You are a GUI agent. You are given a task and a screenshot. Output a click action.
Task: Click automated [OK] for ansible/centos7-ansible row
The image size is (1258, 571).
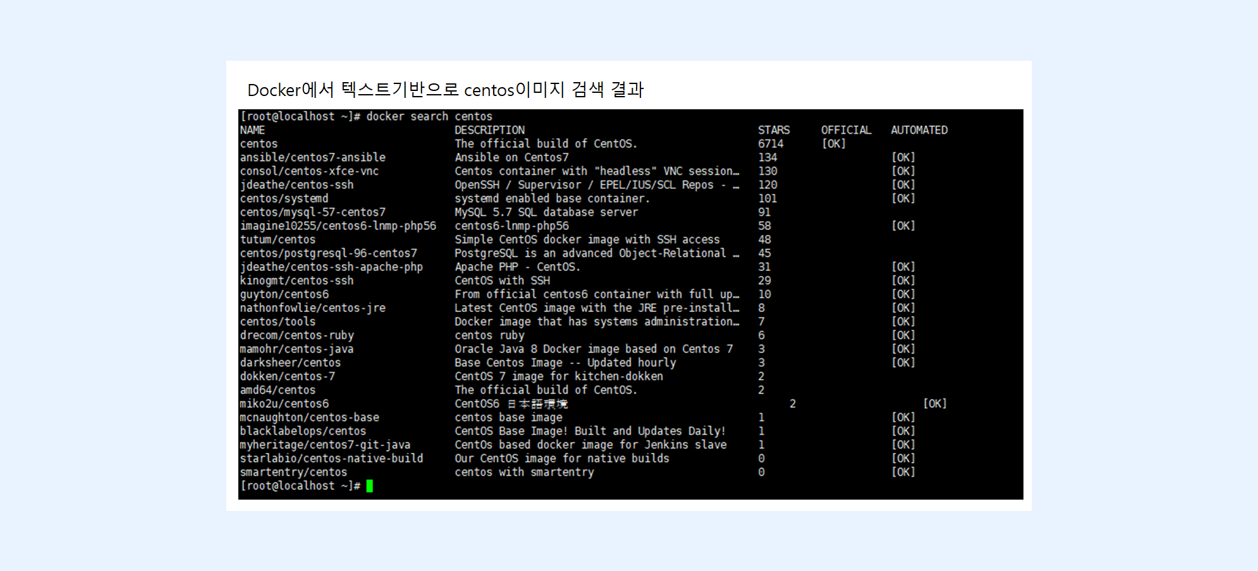[x=903, y=157]
